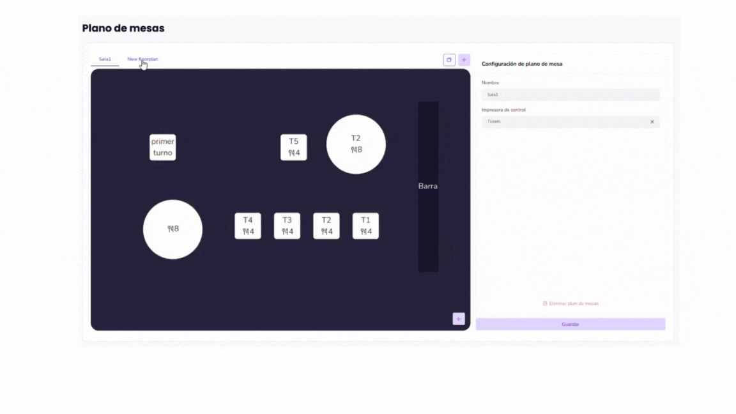
Task: Click the trash icon beside Eliminar plan
Action: tap(545, 303)
